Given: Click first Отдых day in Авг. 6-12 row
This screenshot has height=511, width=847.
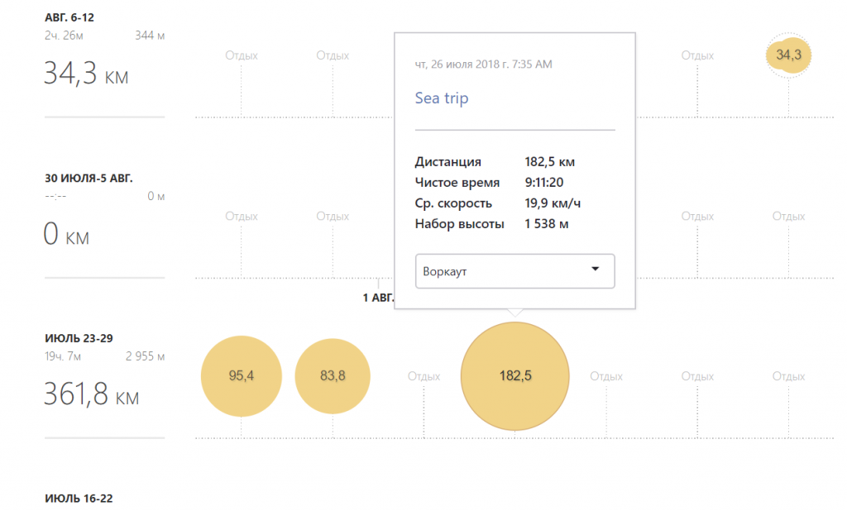Looking at the screenshot, I should point(242,55).
